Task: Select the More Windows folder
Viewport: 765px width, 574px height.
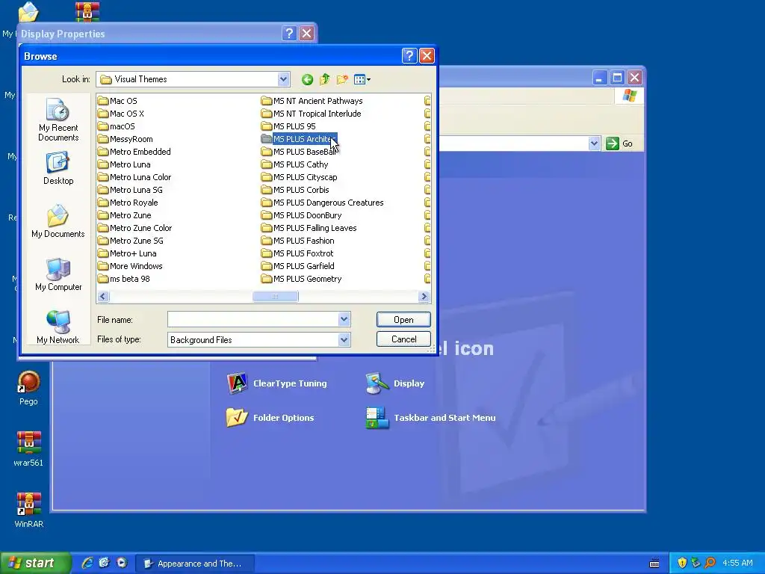Action: click(130, 266)
